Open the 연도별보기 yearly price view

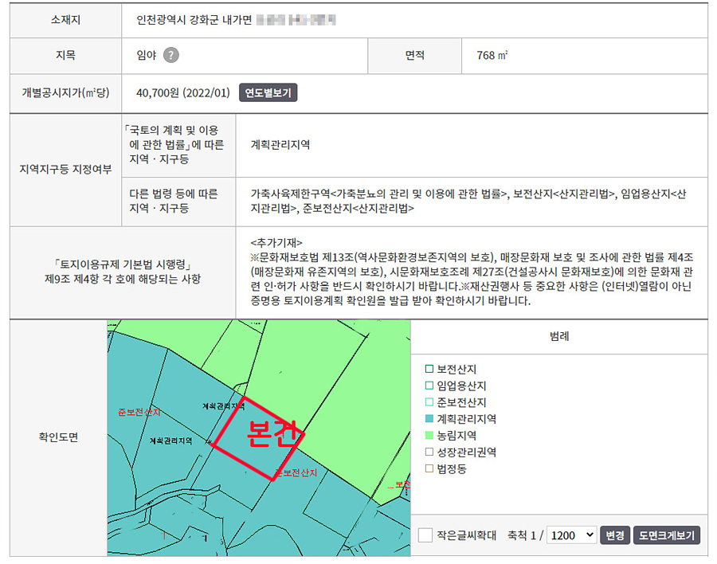(268, 93)
